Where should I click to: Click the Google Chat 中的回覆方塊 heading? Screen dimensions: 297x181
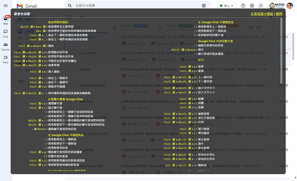(x=215, y=41)
